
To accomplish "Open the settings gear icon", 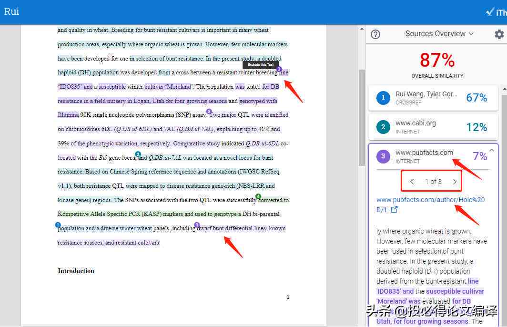I will point(499,34).
